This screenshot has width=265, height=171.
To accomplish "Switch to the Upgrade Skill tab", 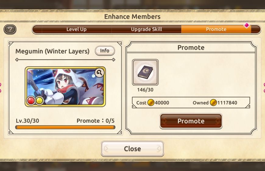I will click(146, 29).
